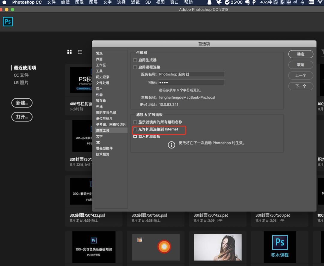Open the 图层 menu
The height and width of the screenshot is (266, 324).
pos(93,2)
